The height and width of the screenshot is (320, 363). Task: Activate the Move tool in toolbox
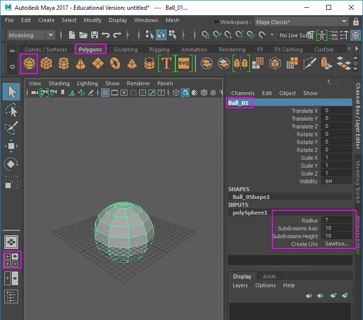(x=11, y=146)
